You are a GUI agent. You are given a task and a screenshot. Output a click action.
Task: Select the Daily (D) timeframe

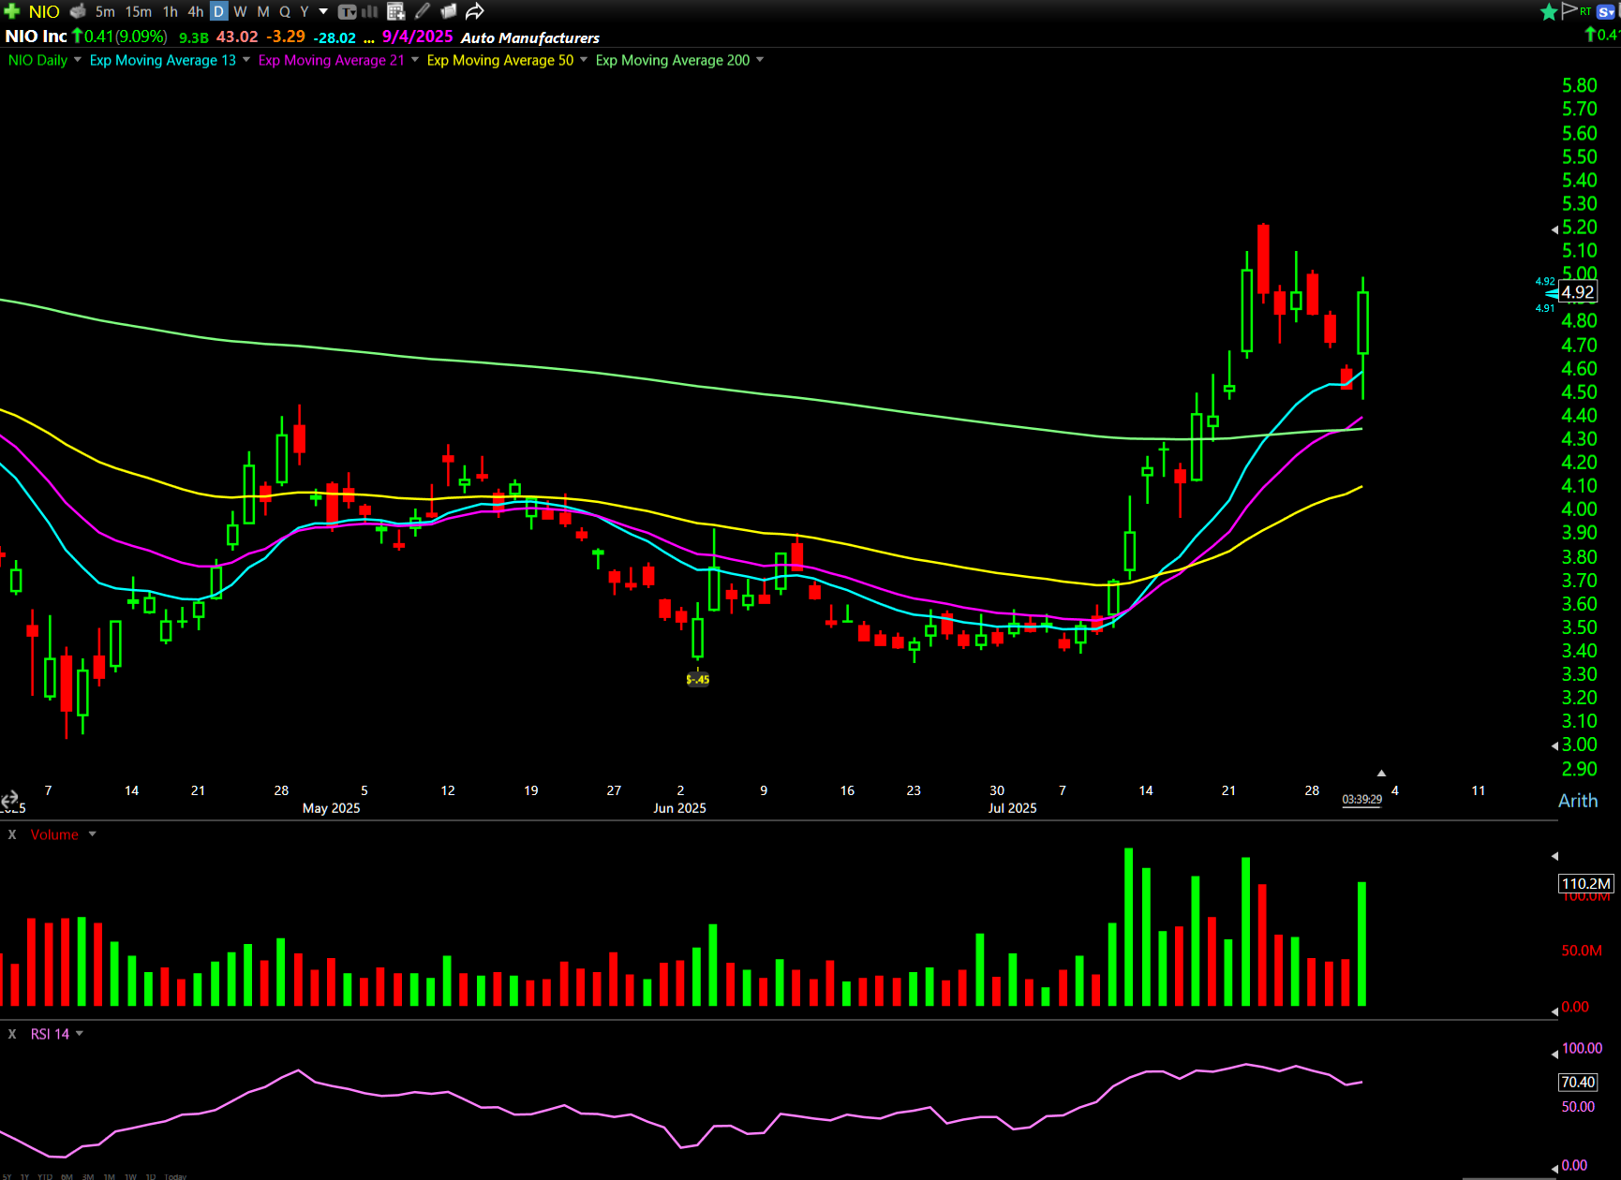pos(218,11)
